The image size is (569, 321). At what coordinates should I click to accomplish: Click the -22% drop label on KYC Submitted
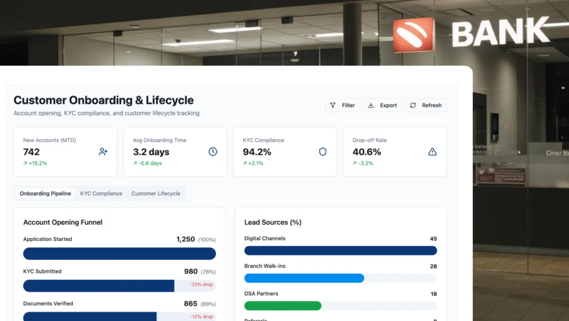[201, 285]
